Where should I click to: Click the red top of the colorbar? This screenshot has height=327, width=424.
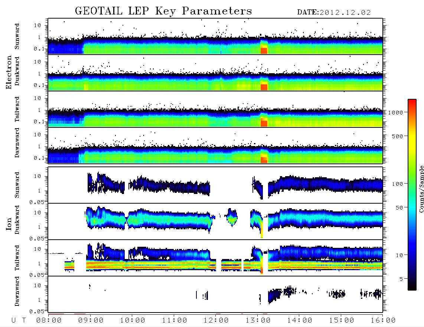(412, 102)
